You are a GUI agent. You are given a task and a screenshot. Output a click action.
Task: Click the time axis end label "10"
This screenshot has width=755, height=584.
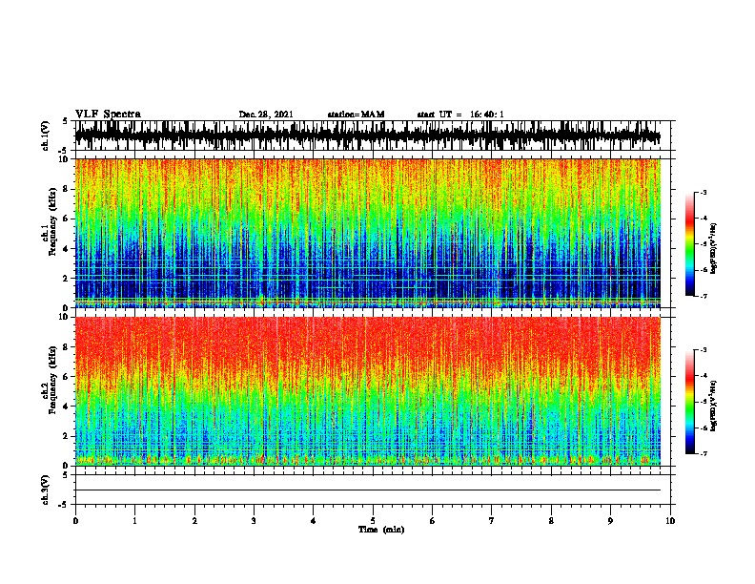pos(670,521)
